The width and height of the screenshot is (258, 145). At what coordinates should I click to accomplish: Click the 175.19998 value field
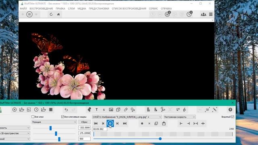[84, 133]
